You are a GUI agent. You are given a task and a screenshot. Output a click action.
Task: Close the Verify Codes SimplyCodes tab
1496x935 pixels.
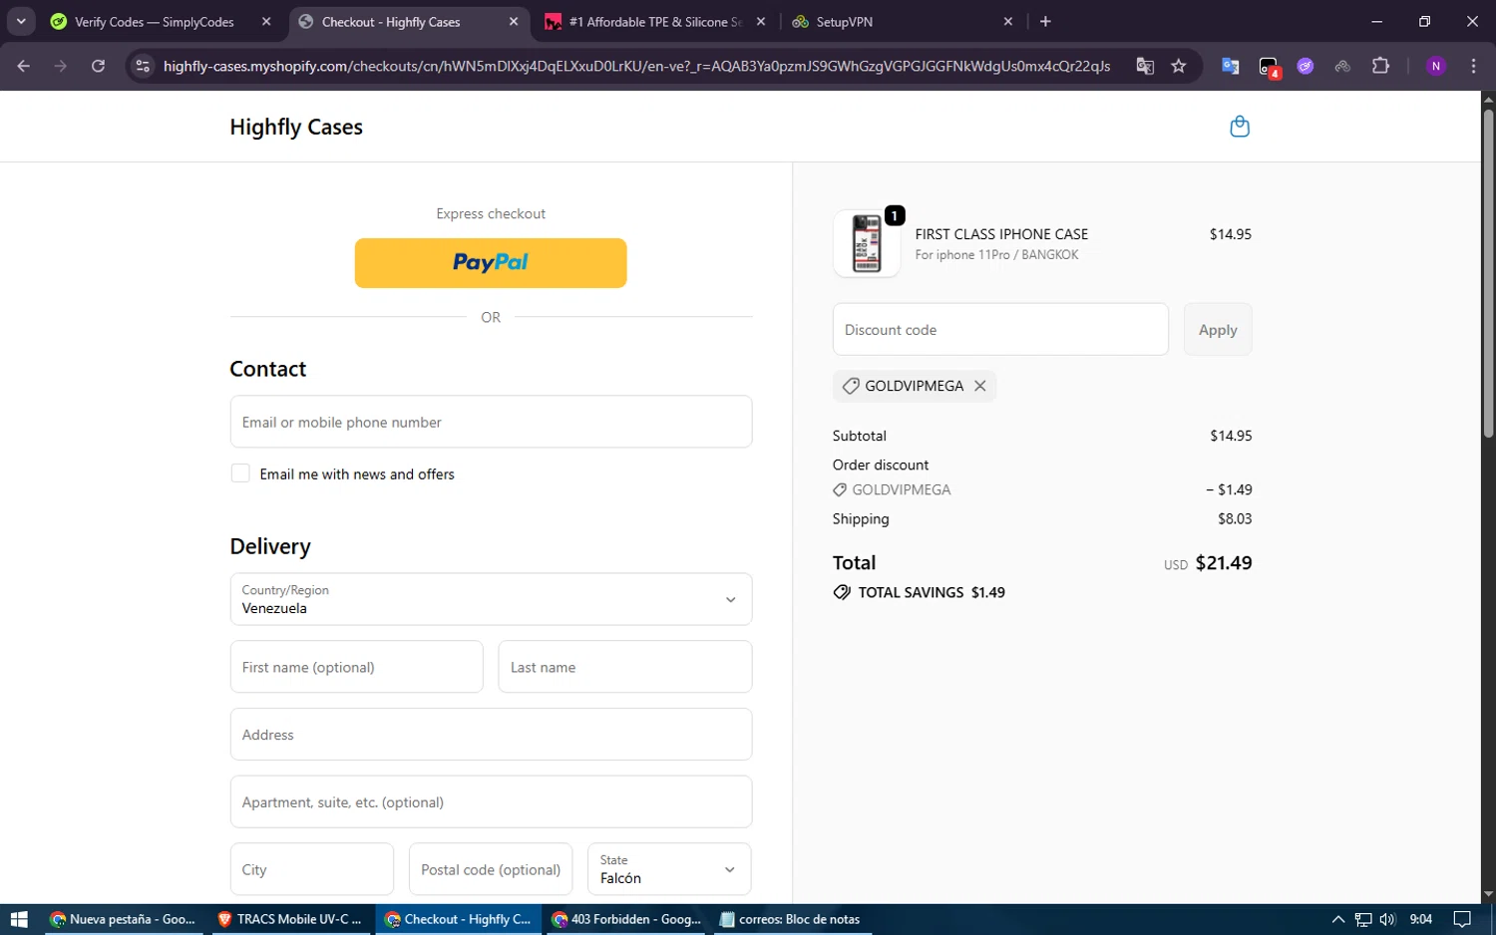(x=266, y=21)
